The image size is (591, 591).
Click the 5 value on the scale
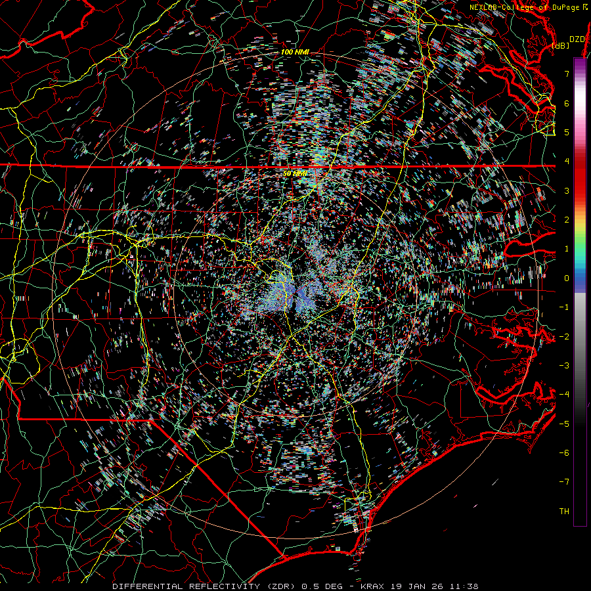567,132
